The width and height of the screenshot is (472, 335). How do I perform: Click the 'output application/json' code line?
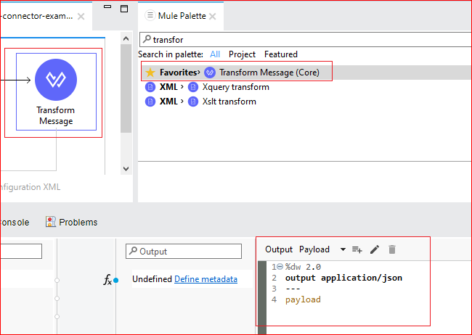[x=343, y=278]
